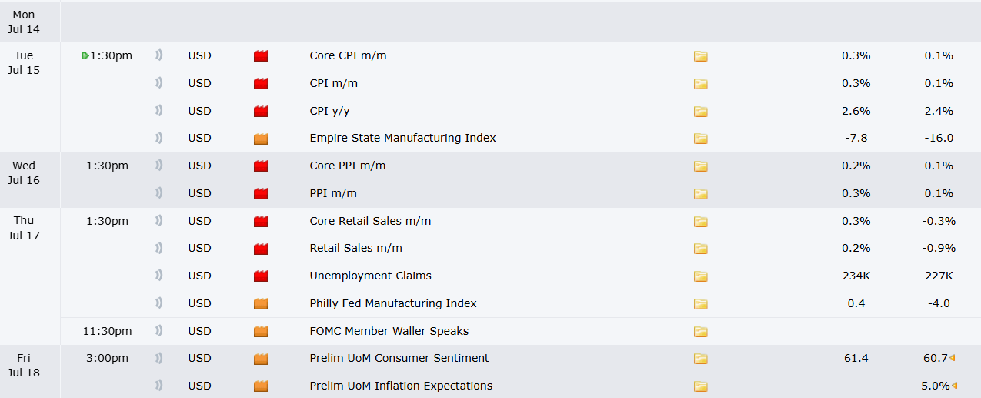Toggle sound alert for Core PPI m/m
The image size is (981, 398).
pos(158,166)
